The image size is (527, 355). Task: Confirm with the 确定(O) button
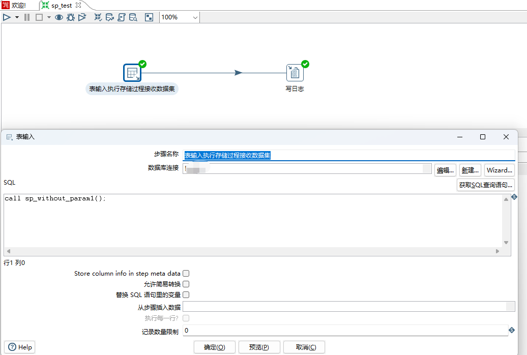(215, 347)
